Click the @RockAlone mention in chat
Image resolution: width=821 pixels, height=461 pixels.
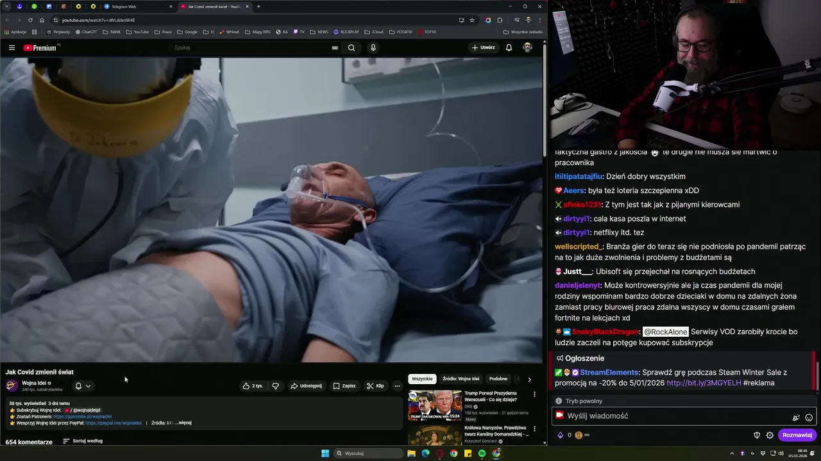(665, 332)
